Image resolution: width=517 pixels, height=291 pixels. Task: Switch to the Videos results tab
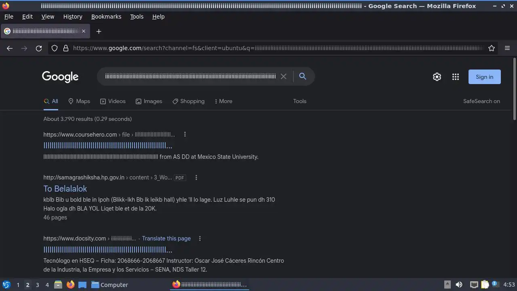tap(113, 101)
